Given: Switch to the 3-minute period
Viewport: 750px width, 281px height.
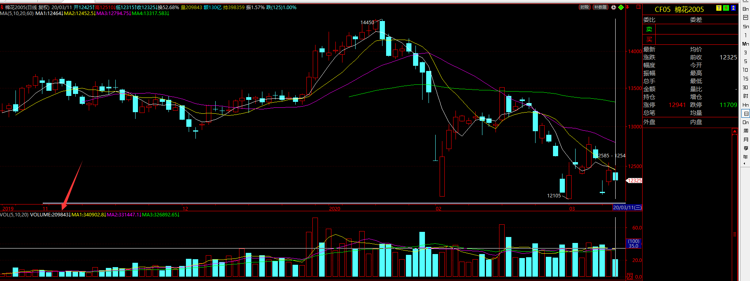Looking at the screenshot, I should click(x=746, y=52).
